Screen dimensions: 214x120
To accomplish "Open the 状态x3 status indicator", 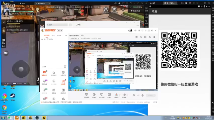I will point(30,14).
